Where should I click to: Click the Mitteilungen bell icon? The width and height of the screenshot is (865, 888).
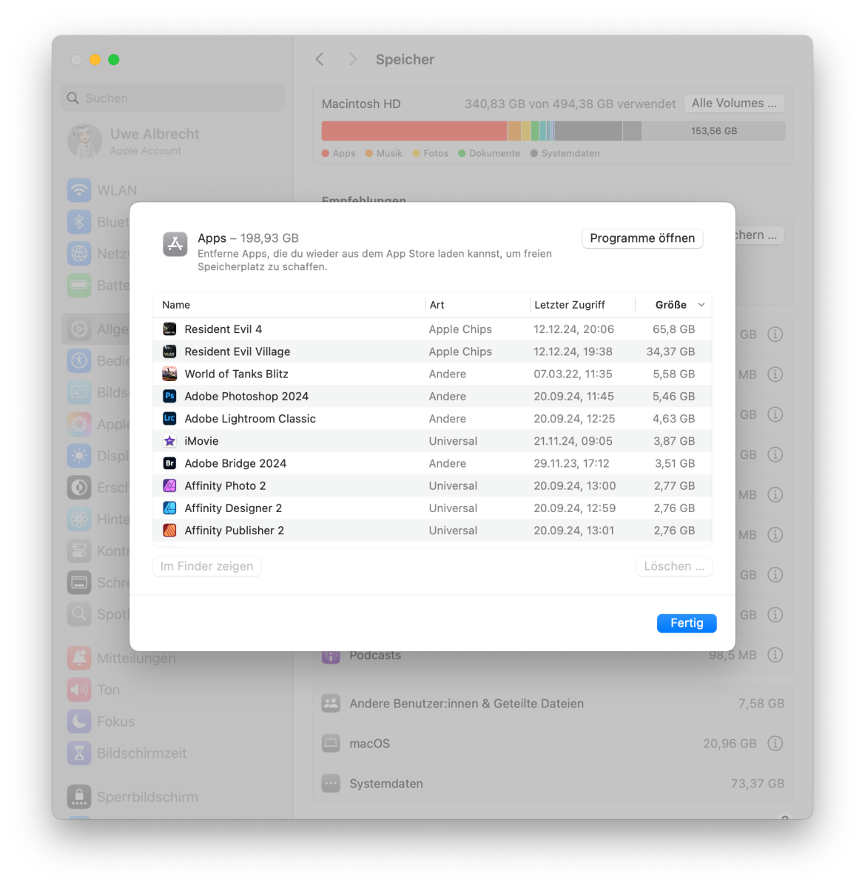[x=79, y=658]
